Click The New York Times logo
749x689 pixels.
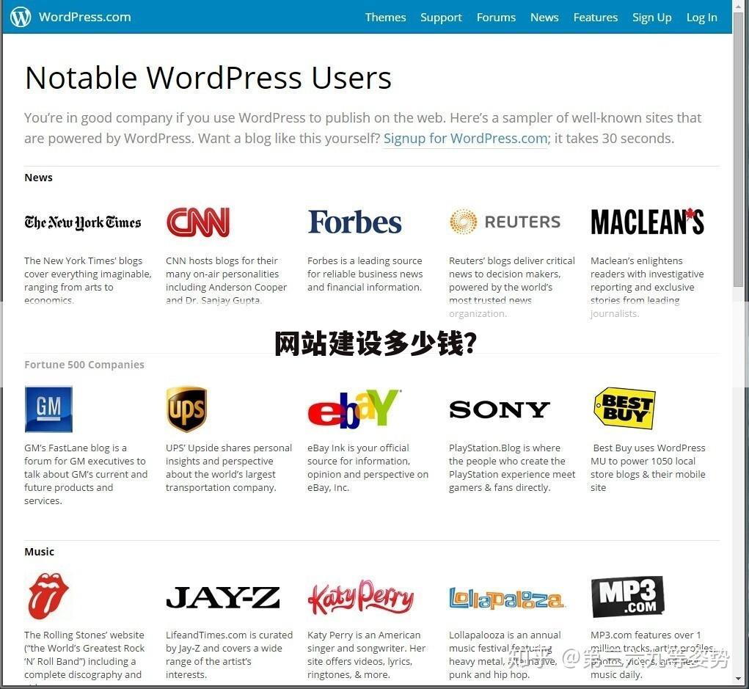[x=83, y=222]
